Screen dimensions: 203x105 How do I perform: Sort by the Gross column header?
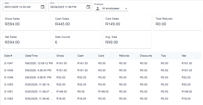click(x=60, y=56)
